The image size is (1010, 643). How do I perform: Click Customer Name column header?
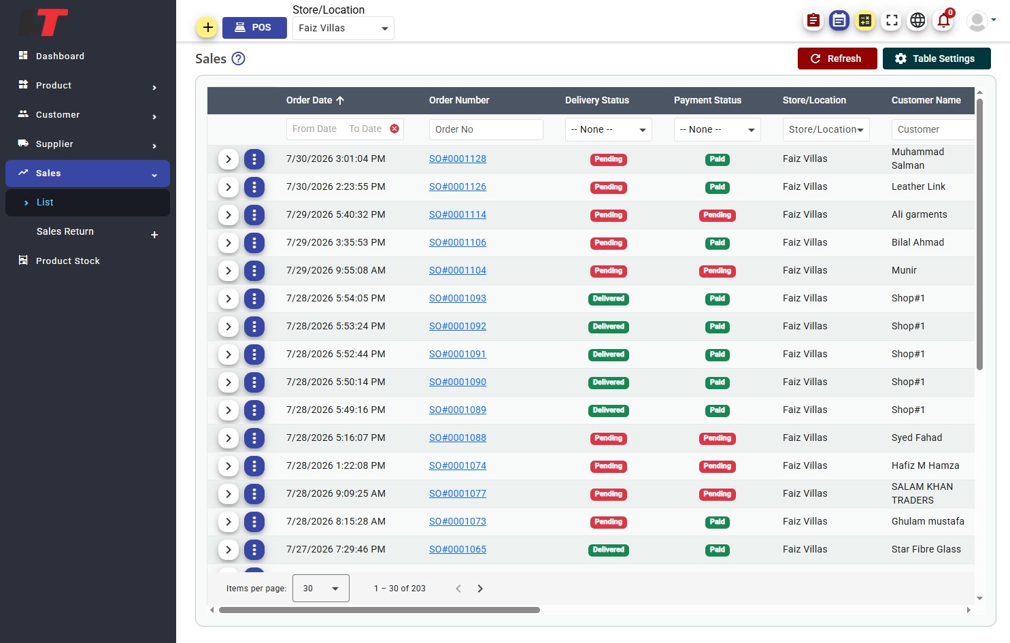(926, 100)
